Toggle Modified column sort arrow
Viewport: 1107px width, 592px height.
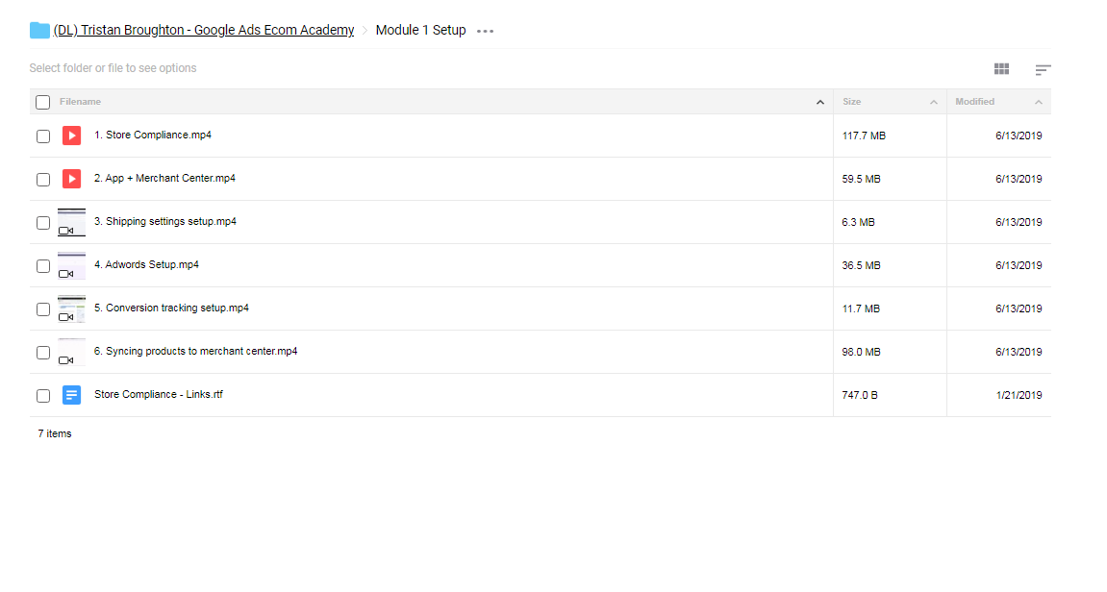[x=1039, y=102]
